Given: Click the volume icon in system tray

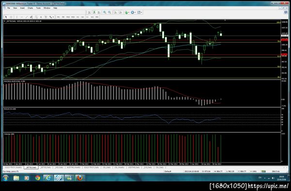Looking at the screenshot, I should (273, 178).
